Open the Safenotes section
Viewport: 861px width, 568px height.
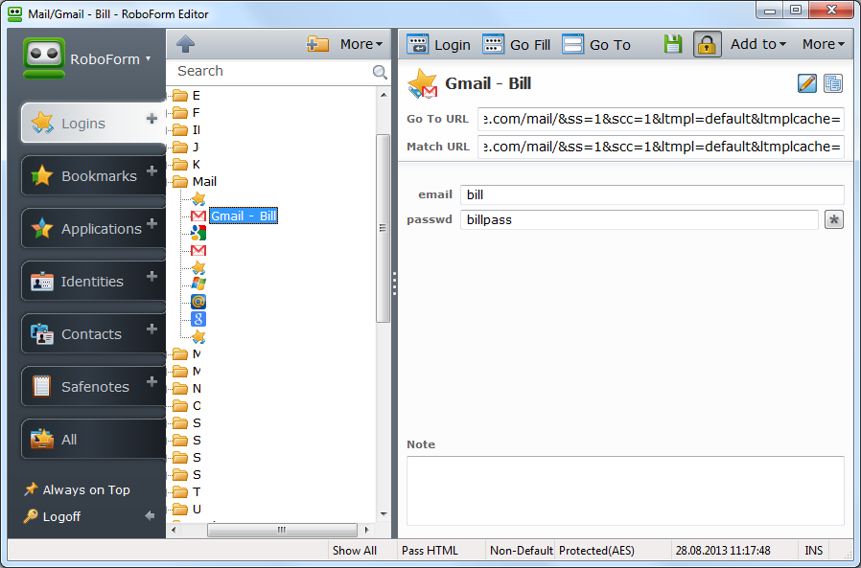(93, 386)
